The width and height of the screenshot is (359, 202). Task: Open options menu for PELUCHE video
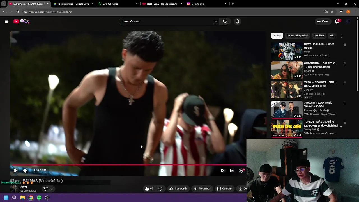click(x=345, y=44)
